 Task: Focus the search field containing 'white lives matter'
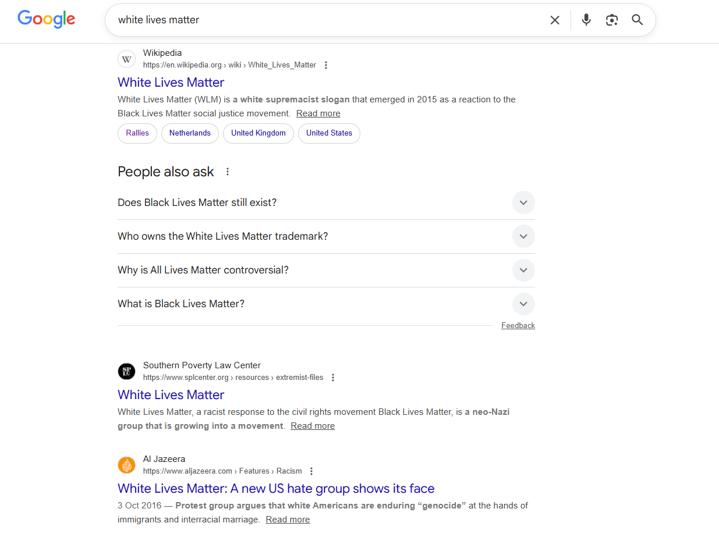coord(326,20)
